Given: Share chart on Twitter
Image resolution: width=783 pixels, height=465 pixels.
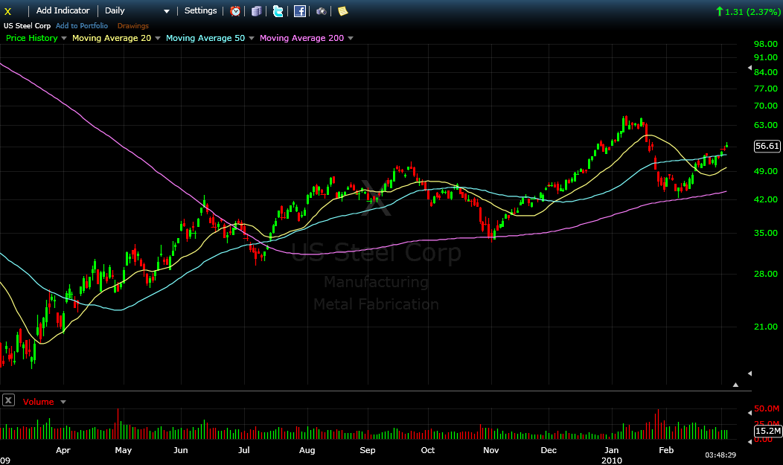Looking at the screenshot, I should click(278, 11).
